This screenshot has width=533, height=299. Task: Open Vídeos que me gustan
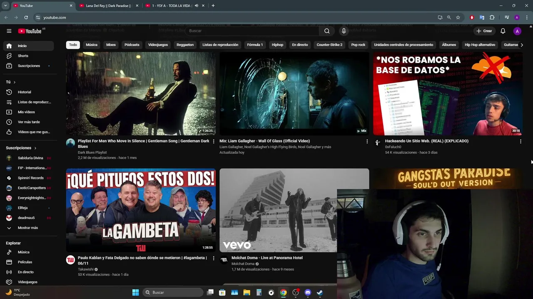[29, 132]
